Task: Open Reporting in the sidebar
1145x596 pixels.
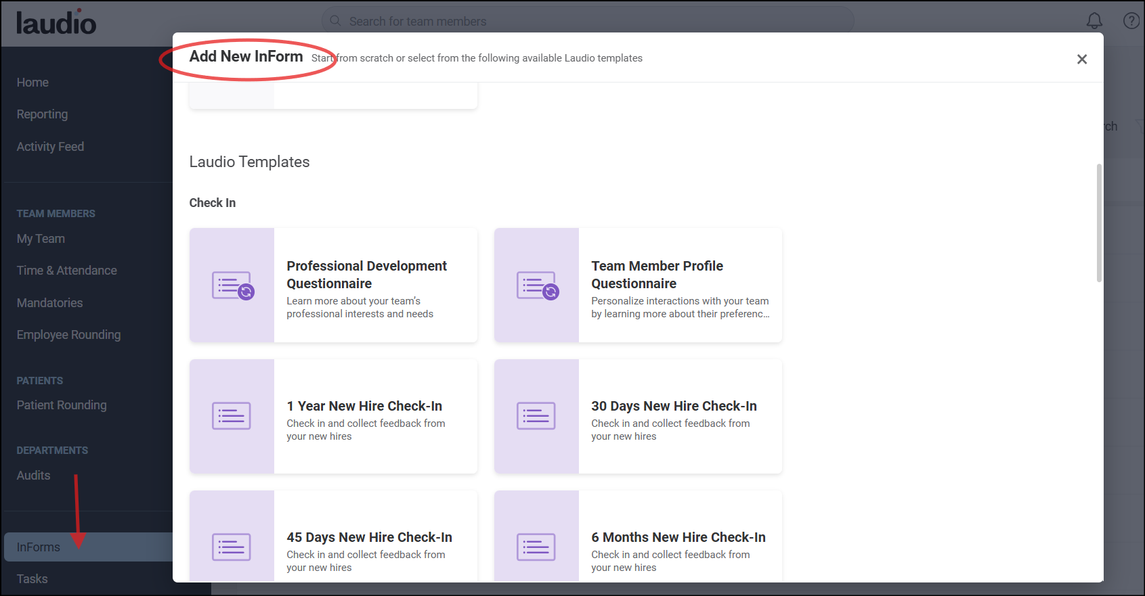Action: [42, 114]
